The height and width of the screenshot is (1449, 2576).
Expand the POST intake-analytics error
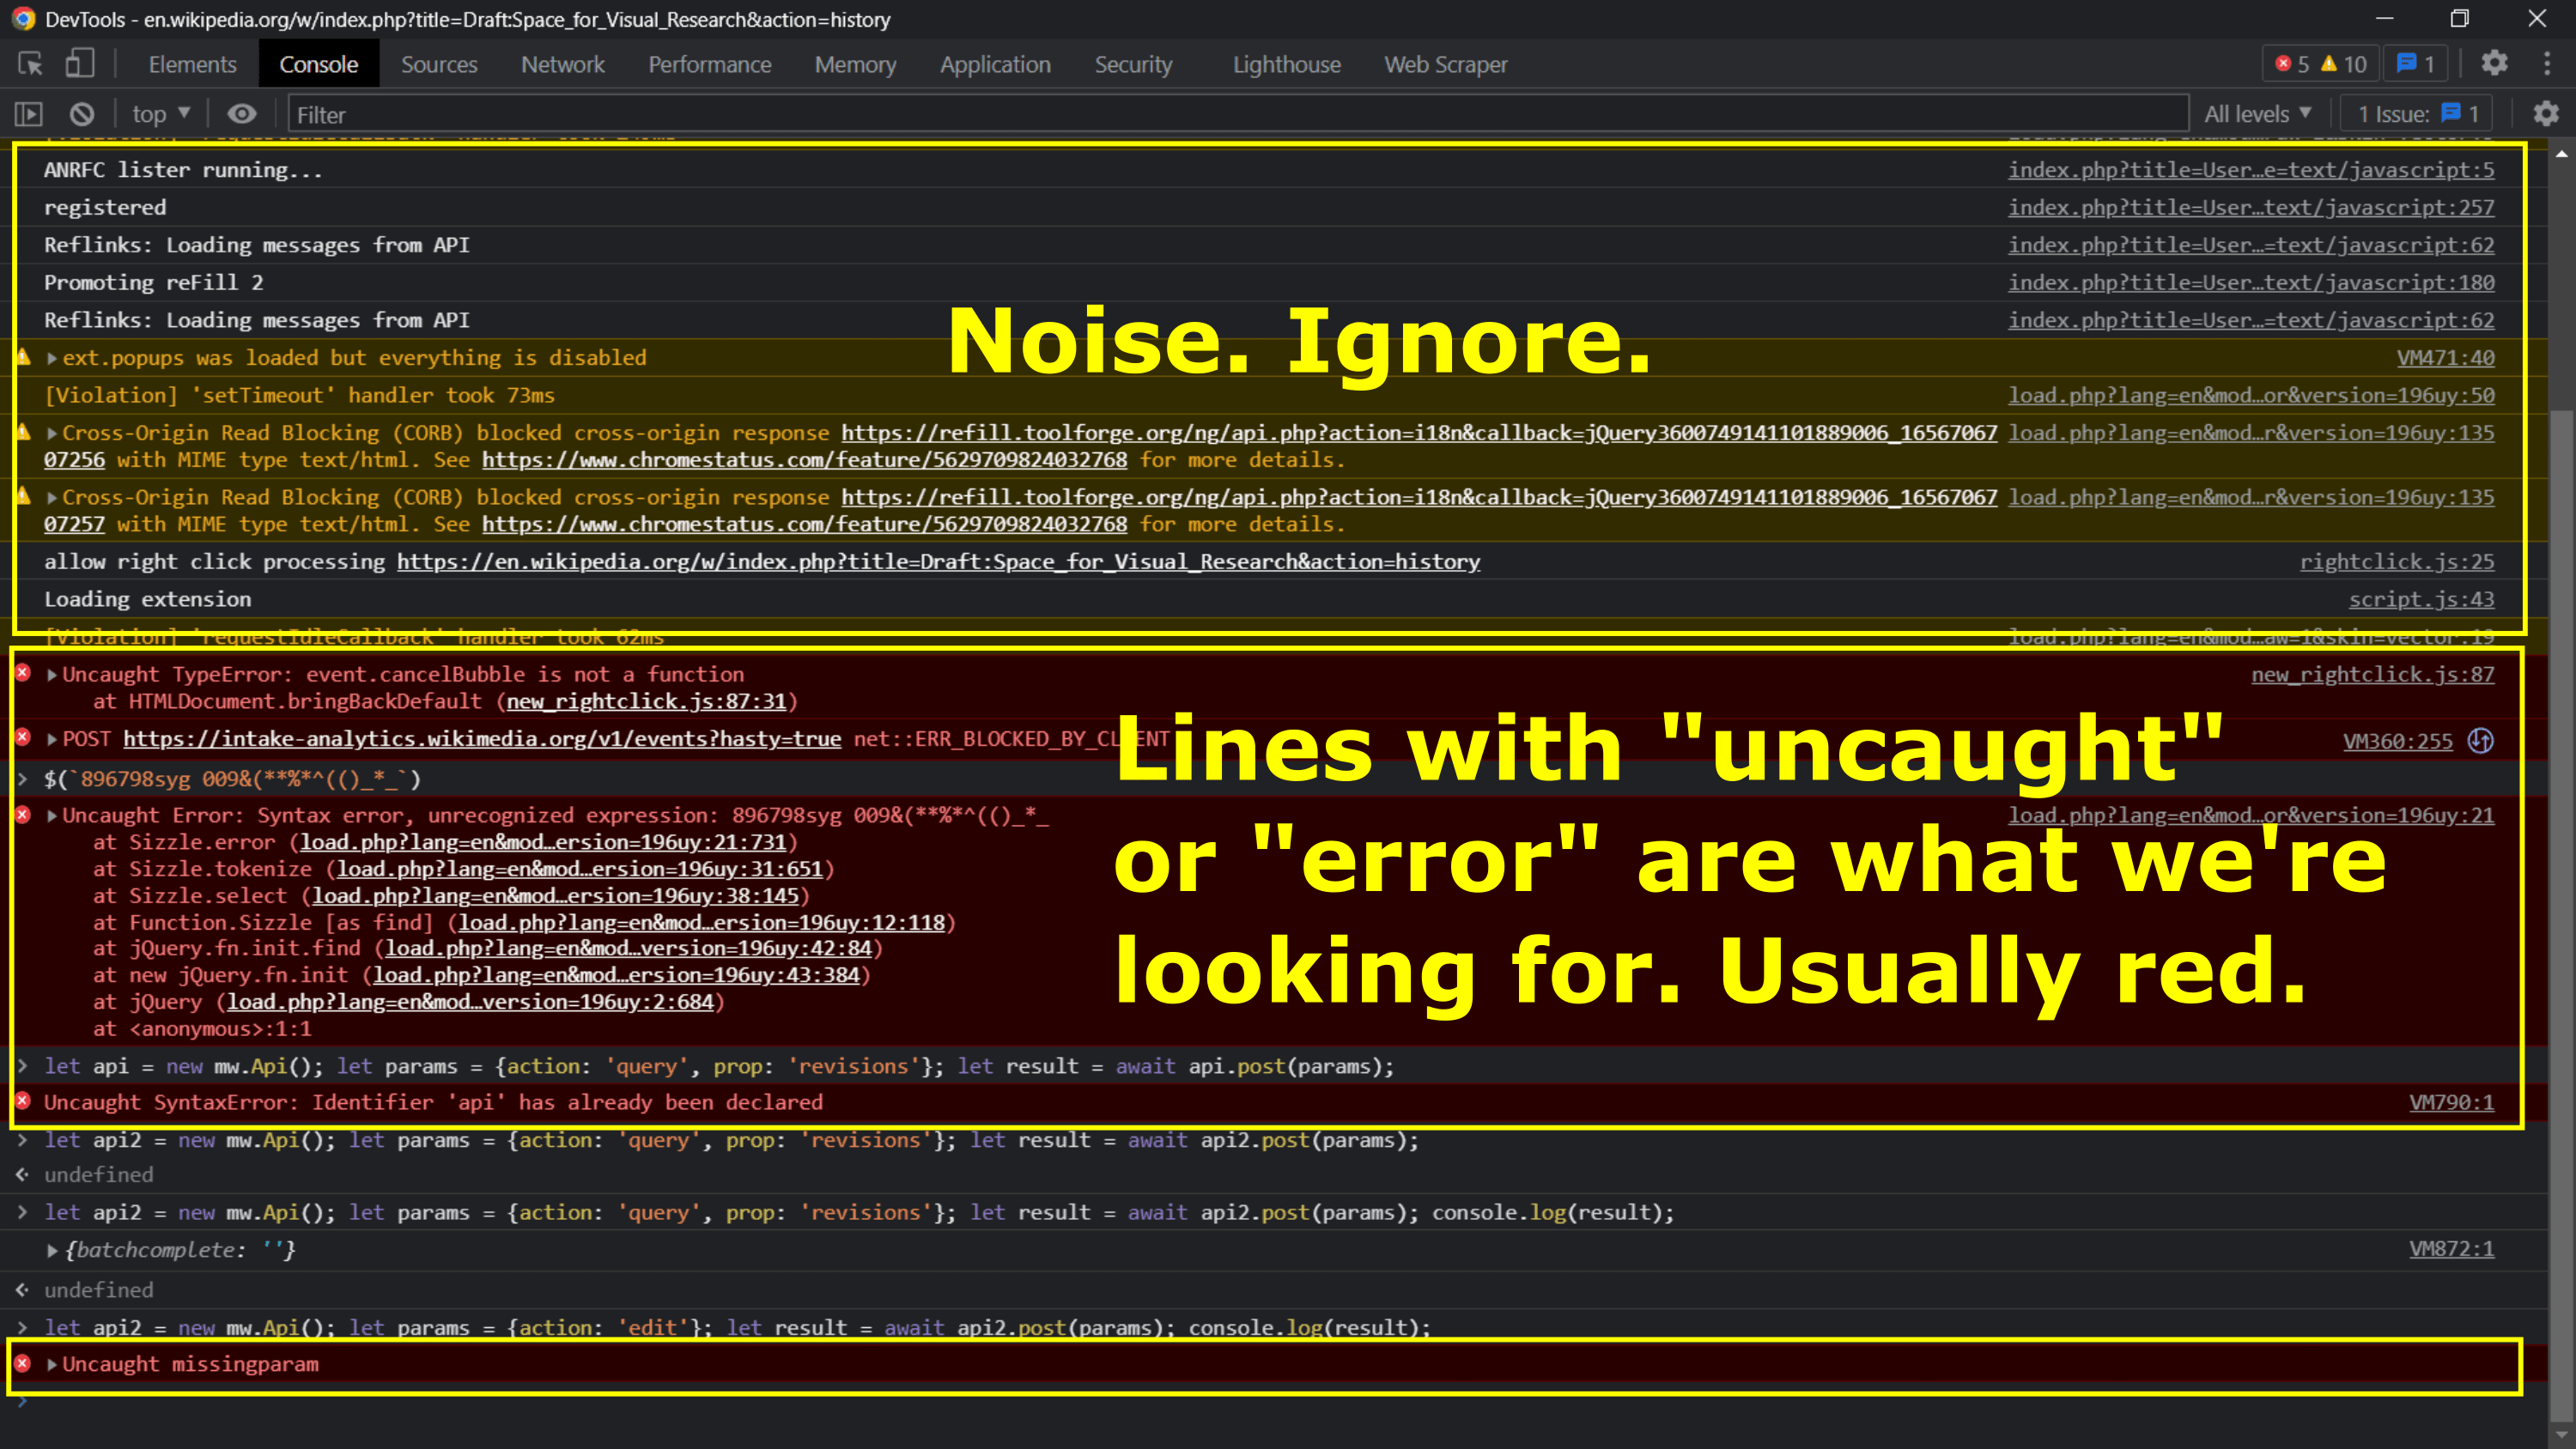[52, 740]
